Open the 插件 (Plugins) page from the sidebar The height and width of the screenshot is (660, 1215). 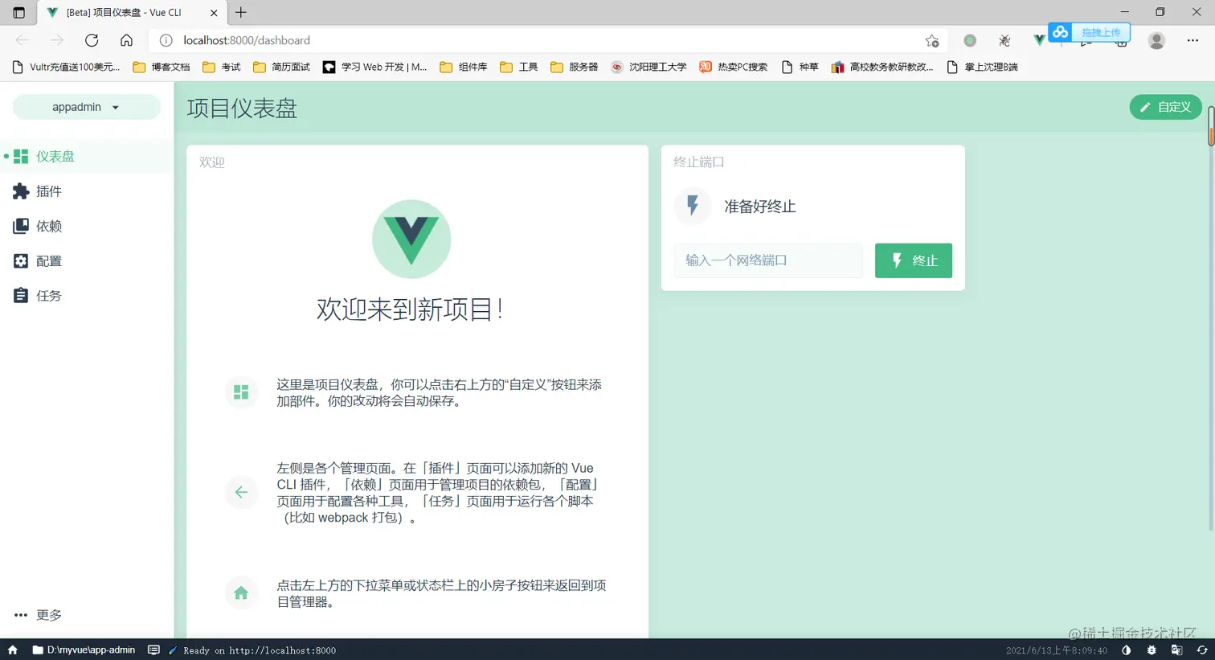click(x=48, y=191)
